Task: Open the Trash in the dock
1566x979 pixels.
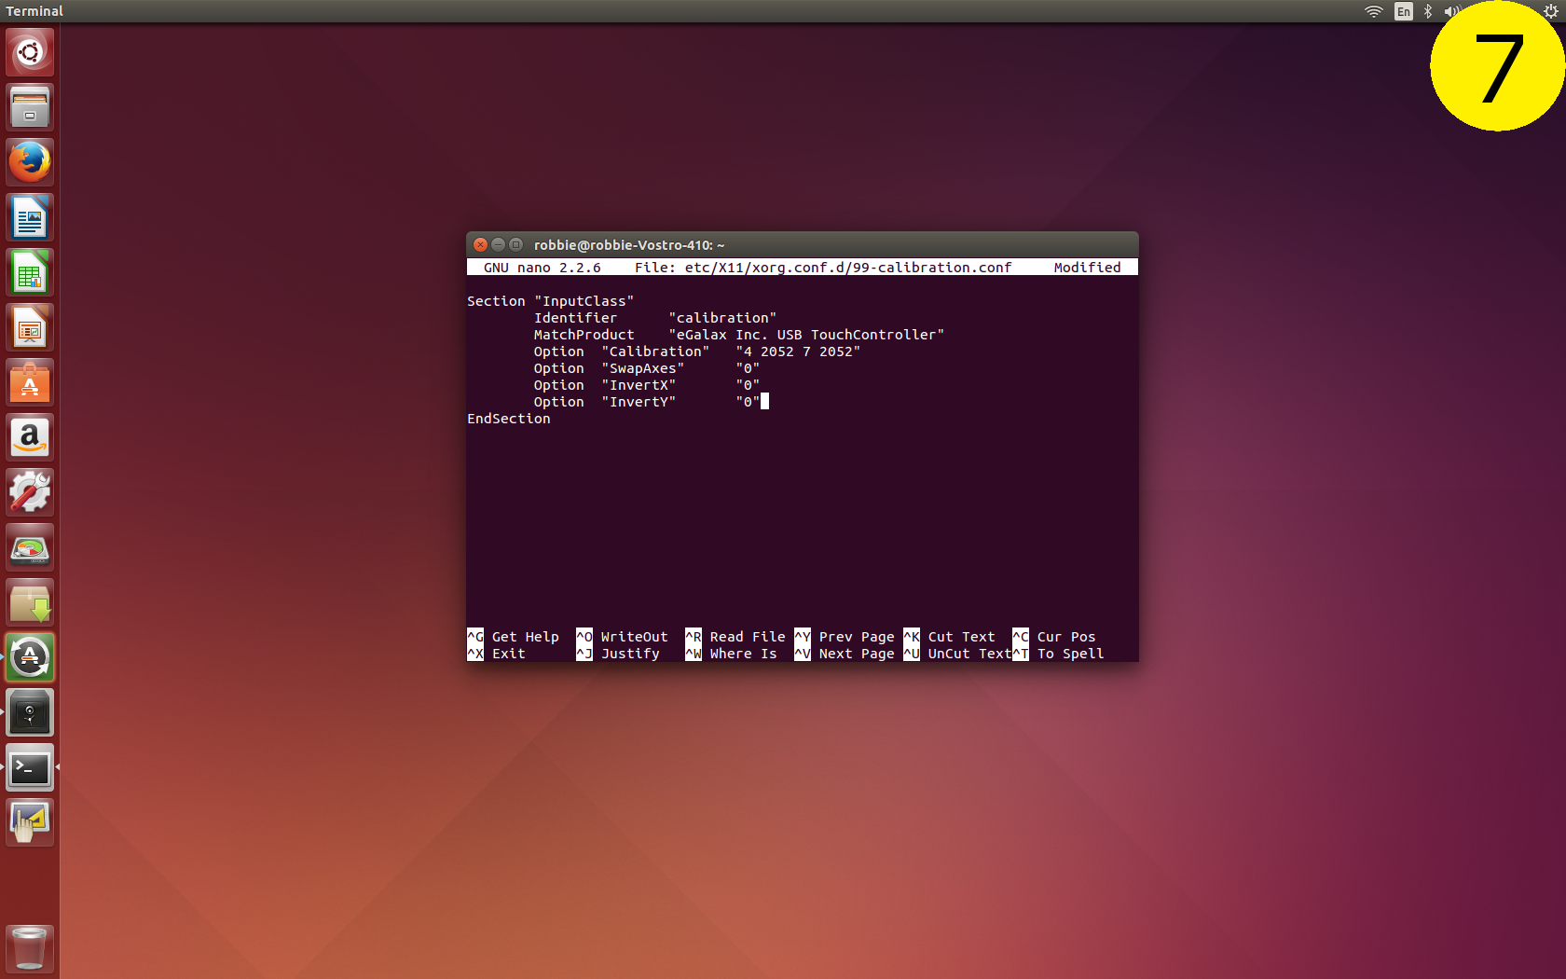Action: (30, 948)
